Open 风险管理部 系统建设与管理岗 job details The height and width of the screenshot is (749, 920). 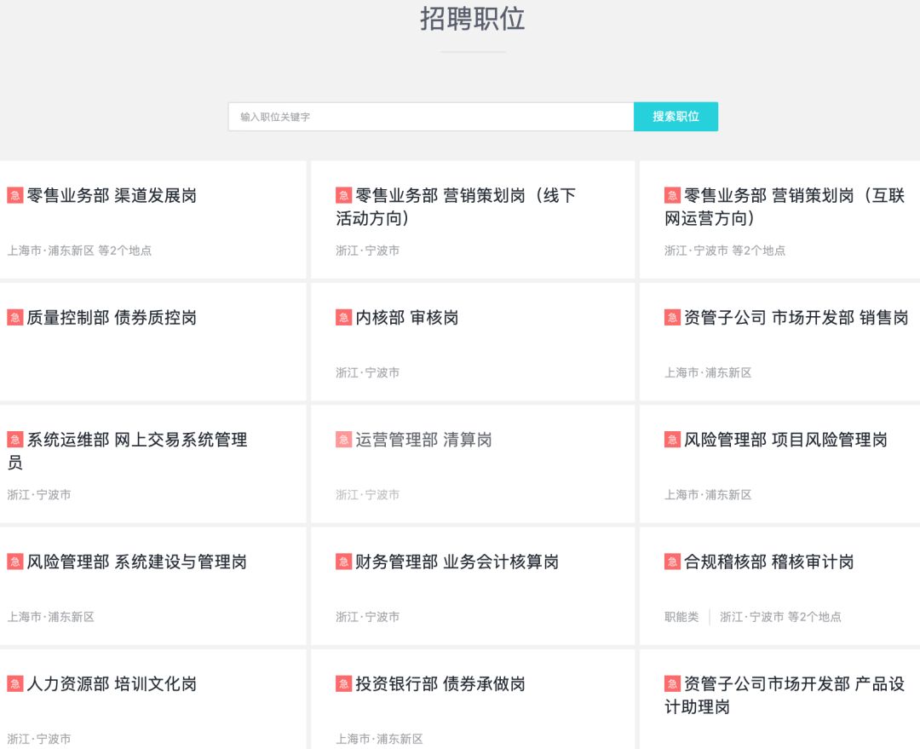click(x=136, y=562)
